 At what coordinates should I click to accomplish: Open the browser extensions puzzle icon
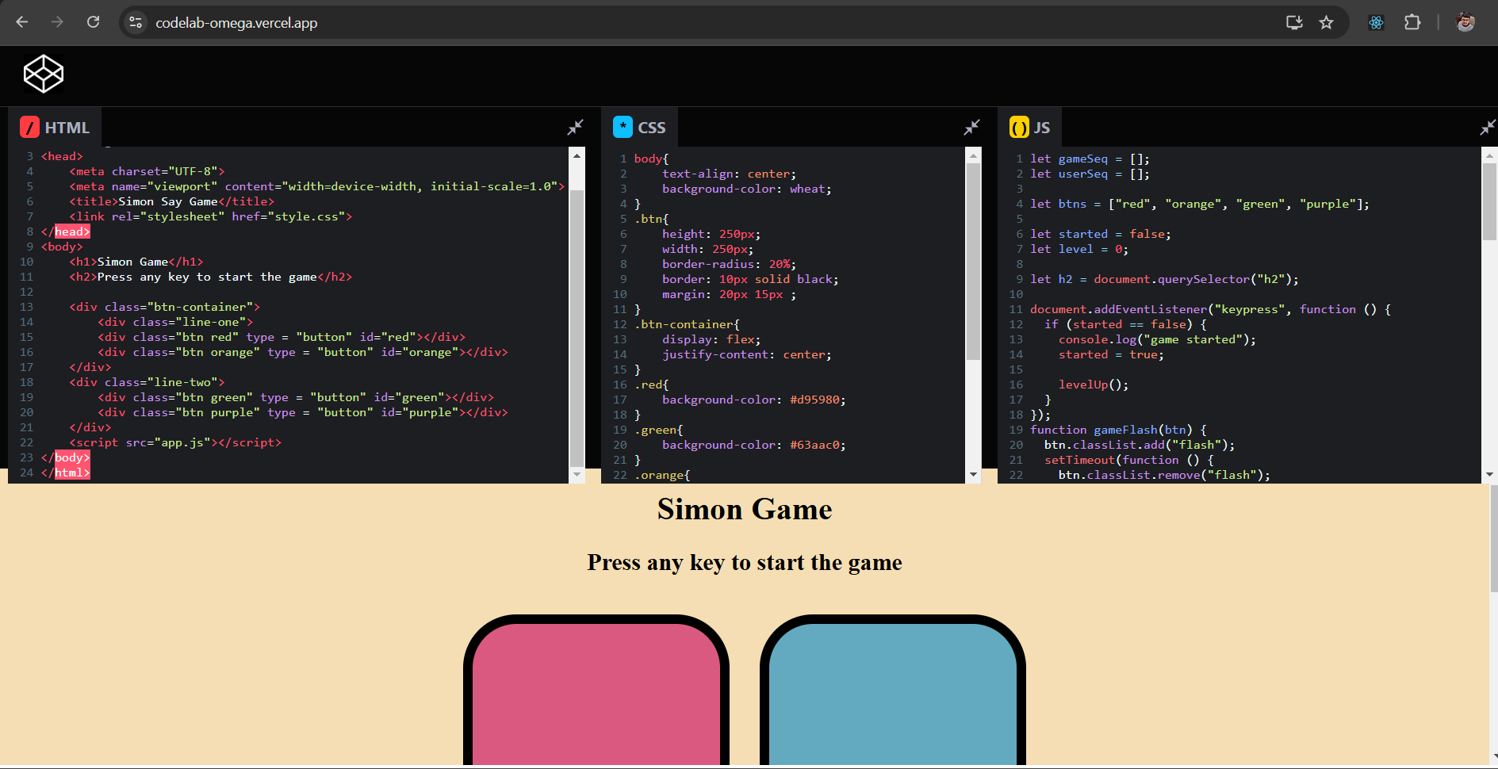[x=1412, y=22]
